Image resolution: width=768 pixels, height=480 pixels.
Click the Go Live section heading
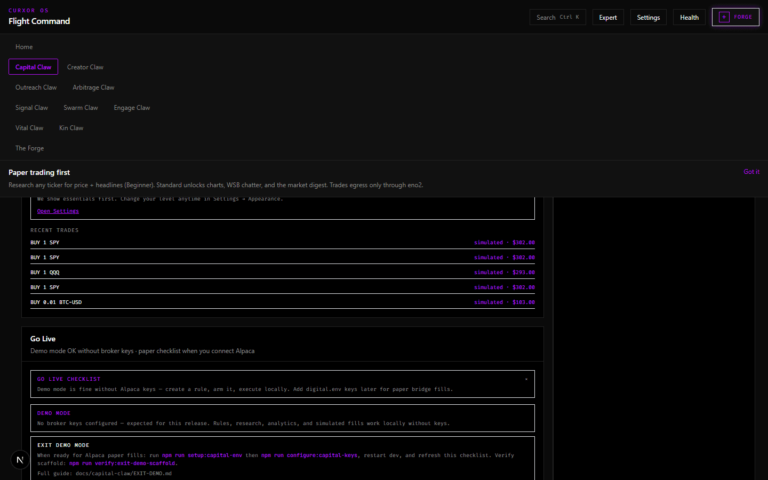43,339
